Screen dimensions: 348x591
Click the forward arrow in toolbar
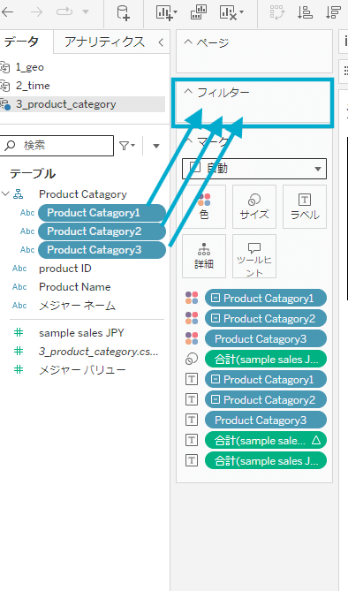tap(36, 12)
